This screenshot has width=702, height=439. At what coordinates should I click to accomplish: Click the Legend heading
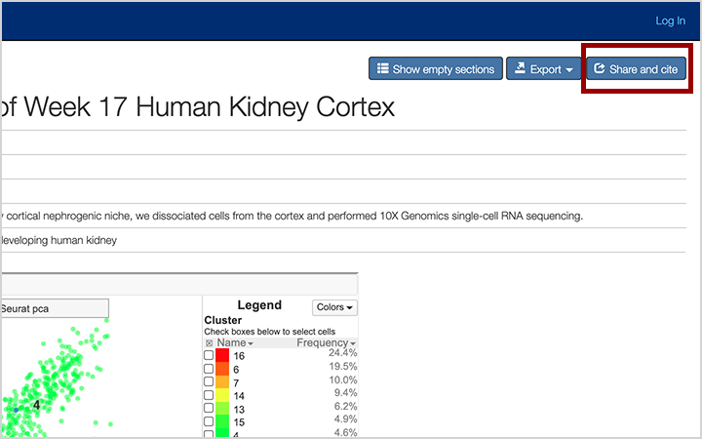259,305
